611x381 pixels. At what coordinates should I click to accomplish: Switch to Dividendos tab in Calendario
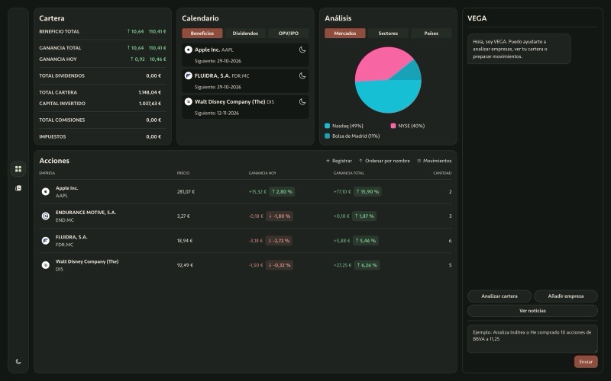coord(245,34)
